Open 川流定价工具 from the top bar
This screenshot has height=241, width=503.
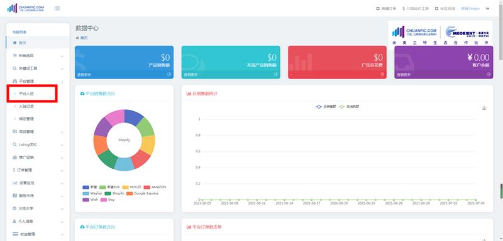pyautogui.click(x=416, y=9)
